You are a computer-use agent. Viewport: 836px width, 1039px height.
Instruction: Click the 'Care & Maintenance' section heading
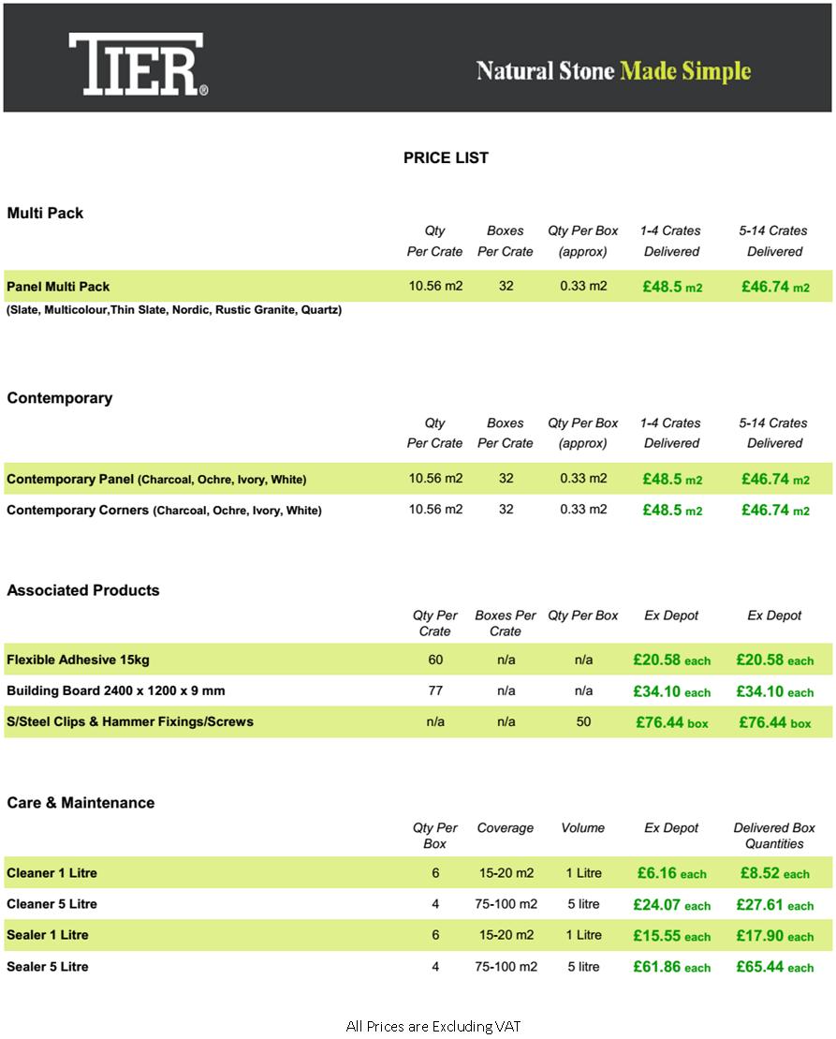tap(81, 803)
